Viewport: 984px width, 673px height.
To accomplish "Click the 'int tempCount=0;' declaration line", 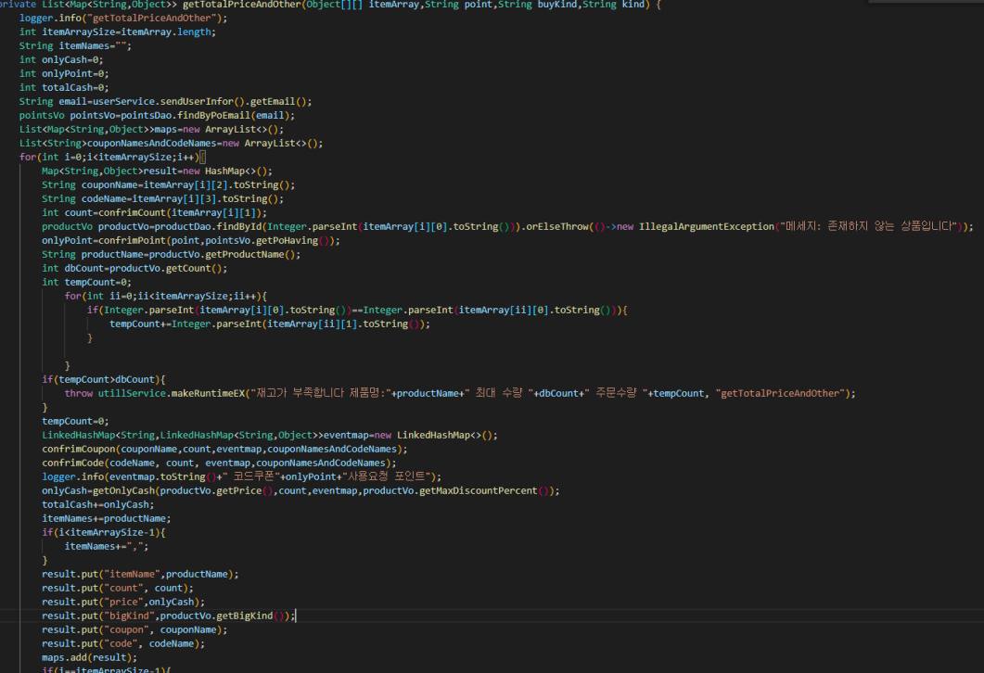I will (86, 282).
